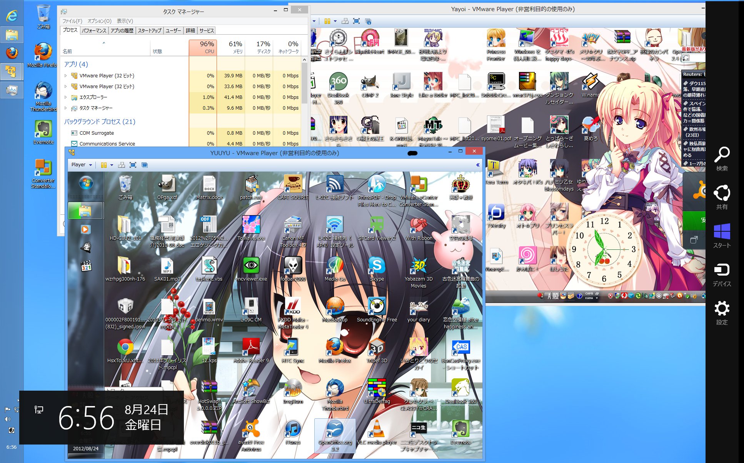This screenshot has width=744, height=463.
Task: Collapse YUUYU toolbar with double chevron
Action: click(477, 165)
